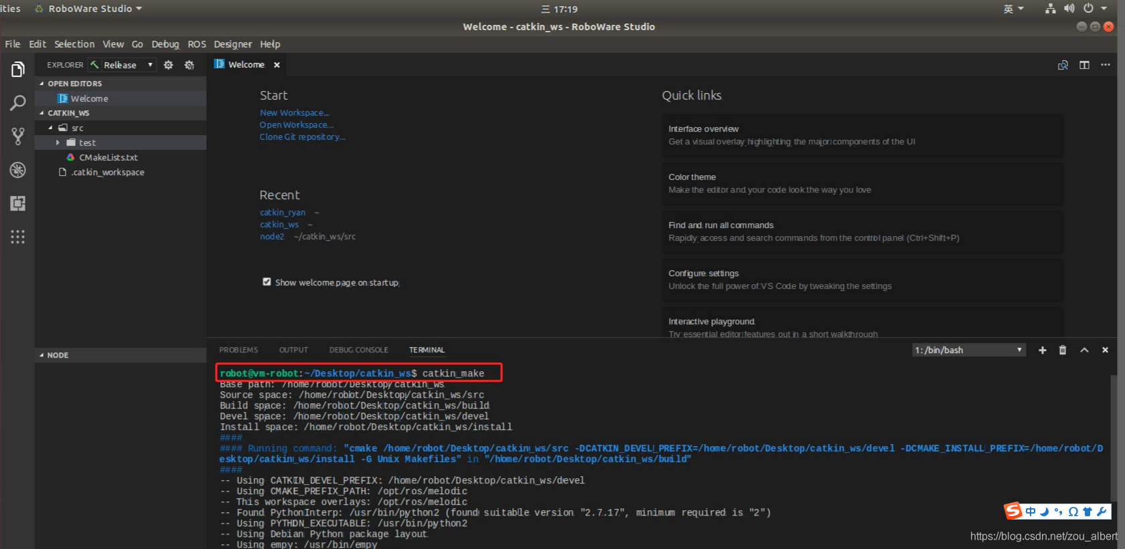This screenshot has height=549, width=1125.
Task: Select Welcome in Open Editors list
Action: tap(121, 98)
